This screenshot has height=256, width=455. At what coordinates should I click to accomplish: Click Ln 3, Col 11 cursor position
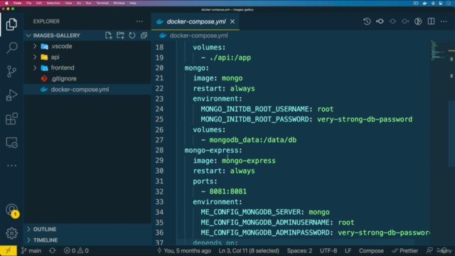coord(249,251)
